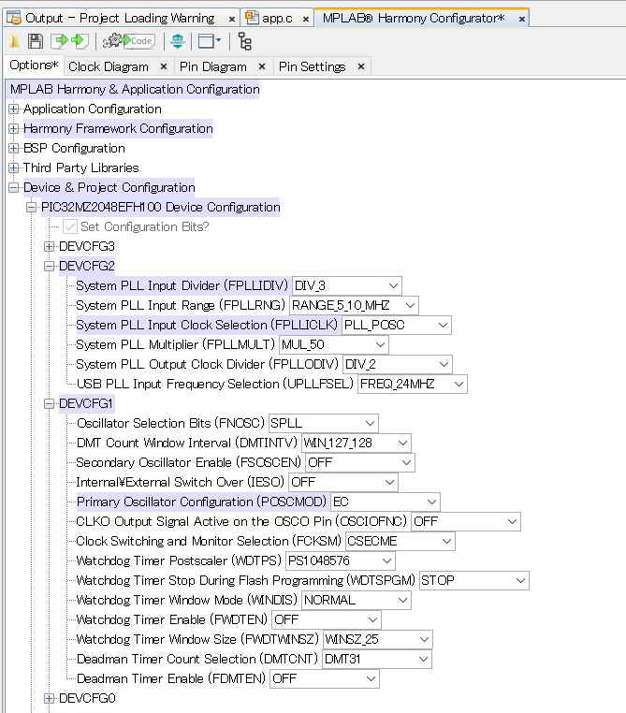
Task: Click the new configuration icon in toolbar
Action: click(x=14, y=41)
